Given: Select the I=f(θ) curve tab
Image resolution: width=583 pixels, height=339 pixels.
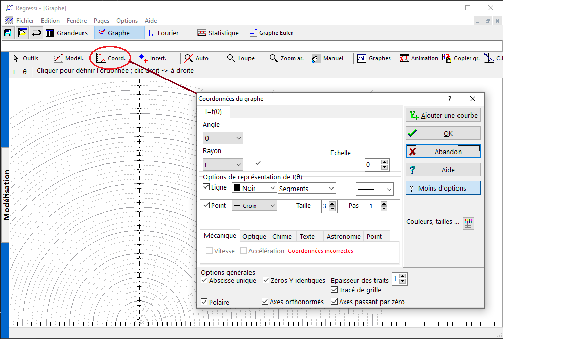Looking at the screenshot, I should tap(214, 112).
